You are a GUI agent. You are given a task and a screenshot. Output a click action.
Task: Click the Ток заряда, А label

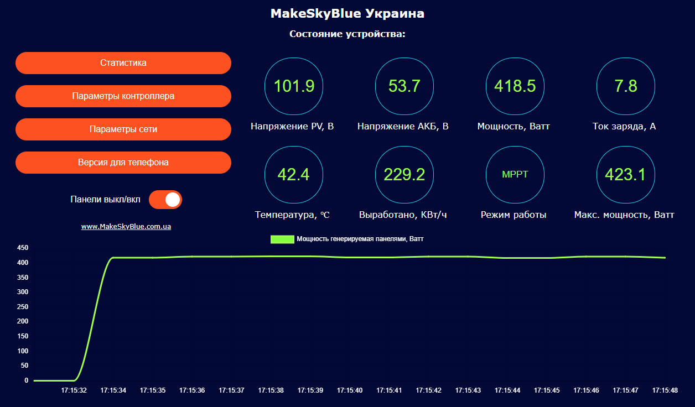point(624,127)
